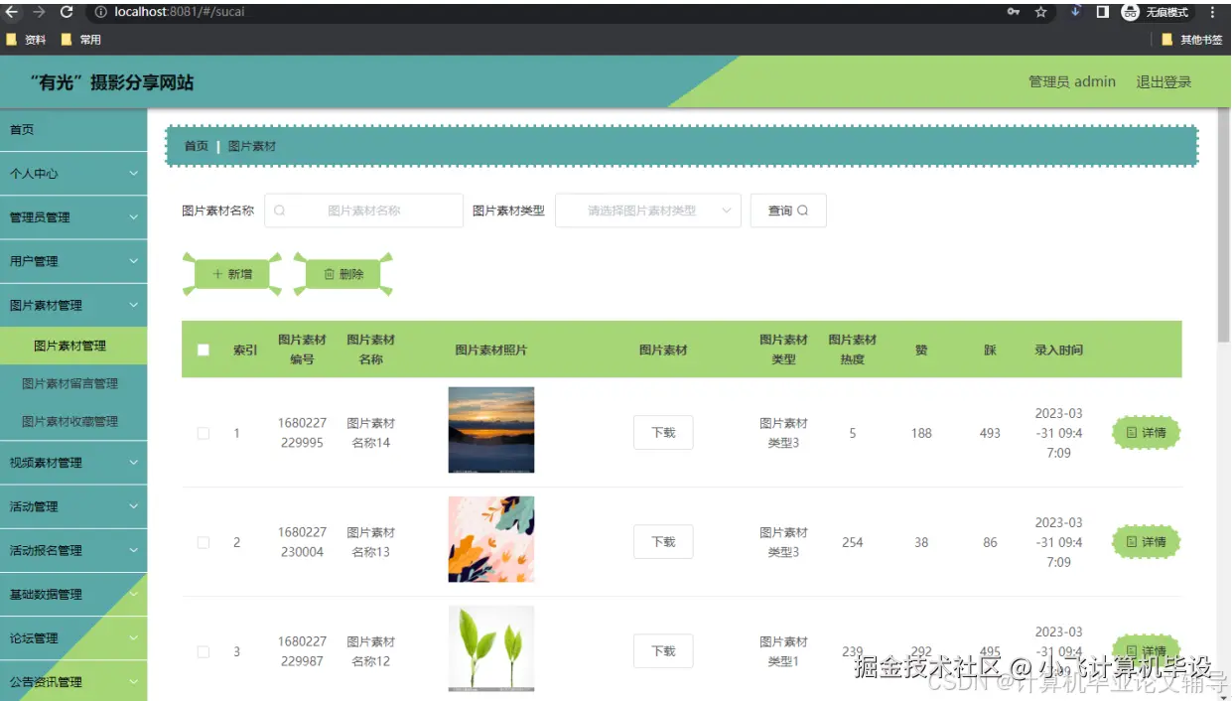Download the 图片素材名称12 file
This screenshot has height=701, width=1232.
(663, 651)
